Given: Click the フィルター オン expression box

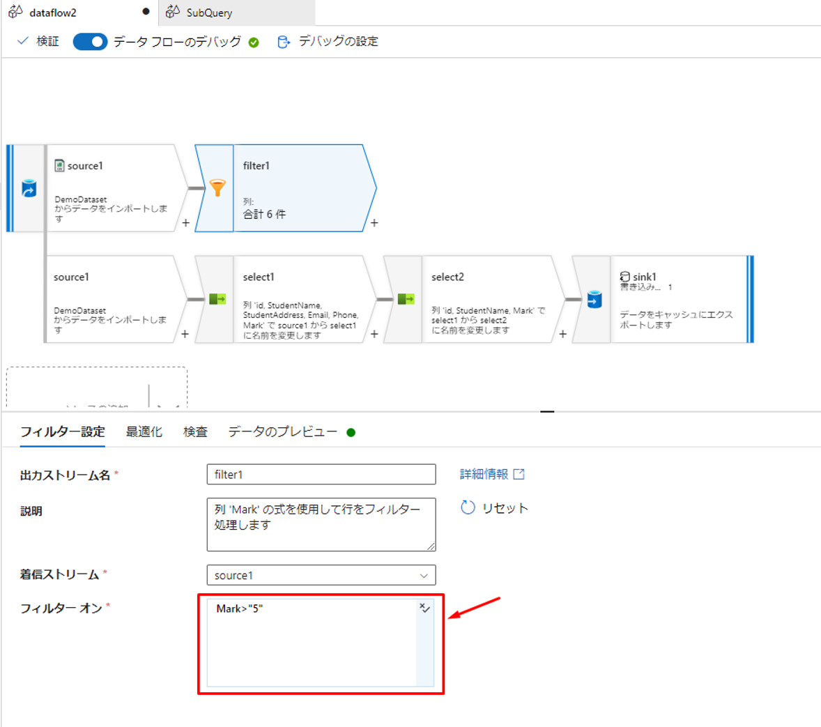Looking at the screenshot, I should [x=321, y=643].
